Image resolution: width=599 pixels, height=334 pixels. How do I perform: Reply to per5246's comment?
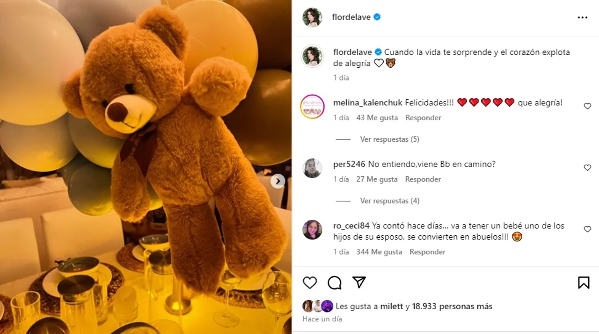coord(423,179)
